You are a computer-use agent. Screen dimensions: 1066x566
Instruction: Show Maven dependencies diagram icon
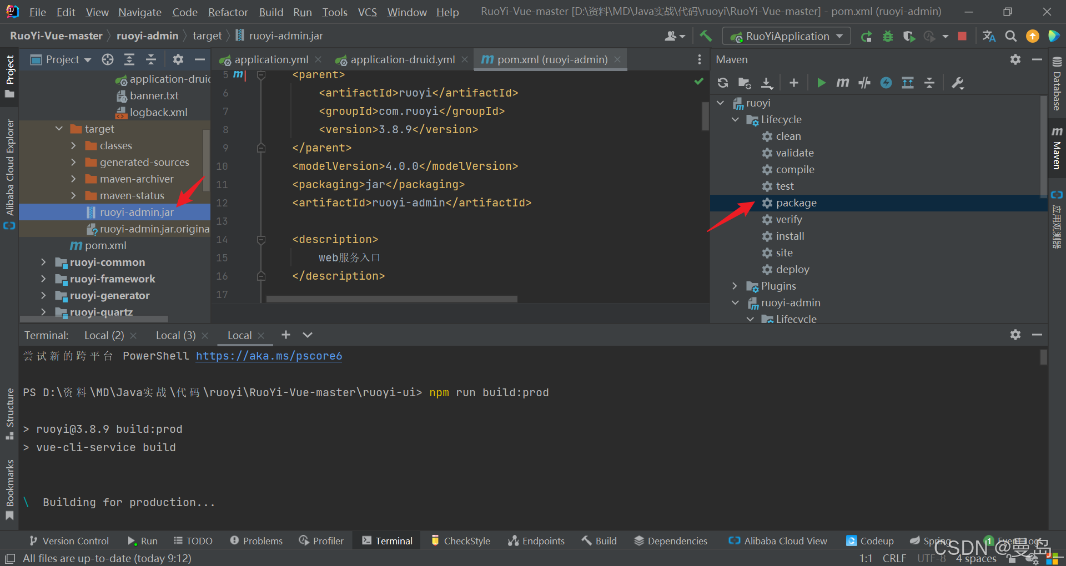[908, 83]
